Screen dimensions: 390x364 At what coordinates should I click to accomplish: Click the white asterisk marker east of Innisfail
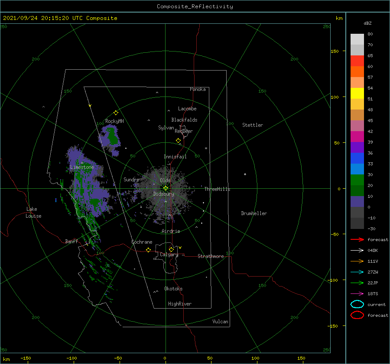pyautogui.click(x=206, y=148)
